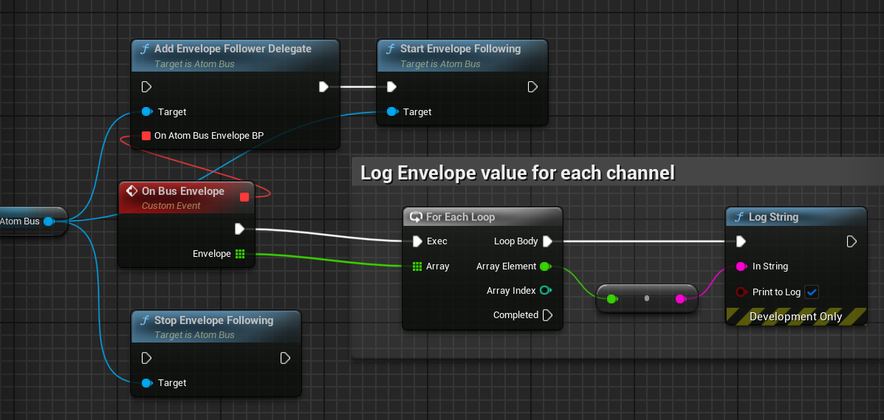
Task: Click the On Atom Bus Envelope BP delegate pin
Action: click(x=146, y=136)
